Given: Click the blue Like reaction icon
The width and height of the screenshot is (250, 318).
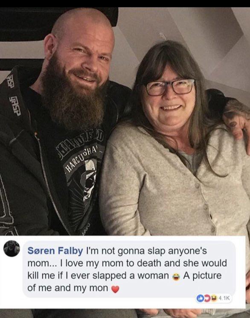Looking at the screenshot, I should tap(200, 298).
